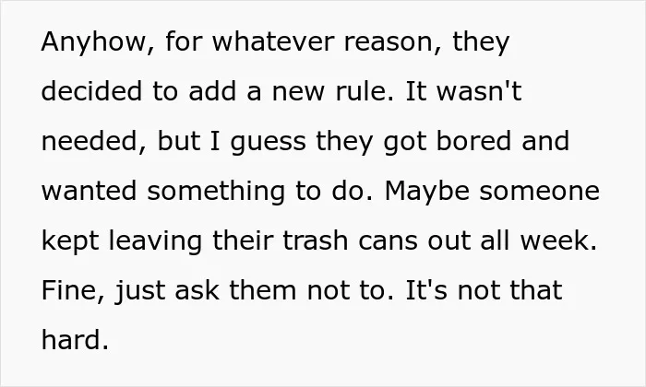The width and height of the screenshot is (646, 387).
Task: Select the word "someone" in the text
Action: [540, 193]
